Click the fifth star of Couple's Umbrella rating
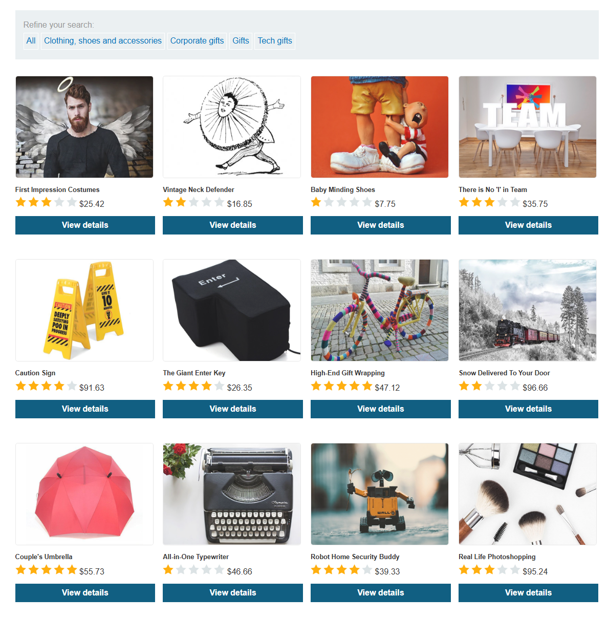 [72, 570]
